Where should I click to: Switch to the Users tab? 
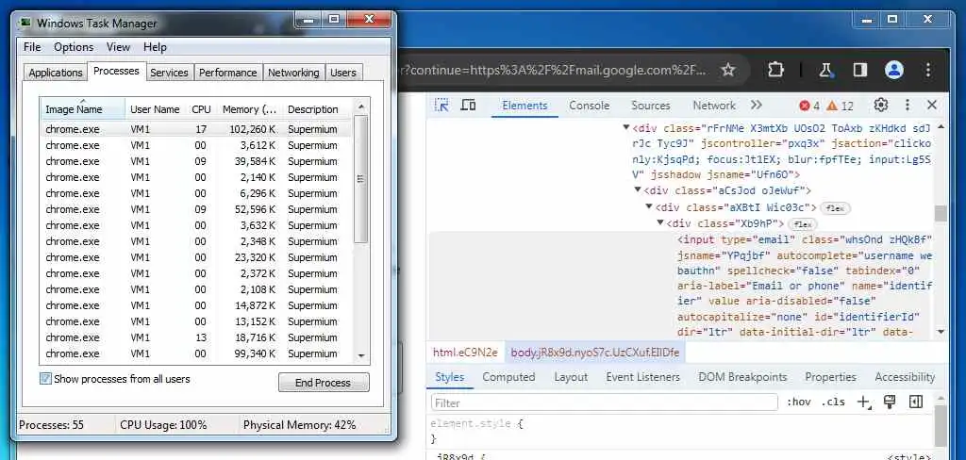point(343,73)
